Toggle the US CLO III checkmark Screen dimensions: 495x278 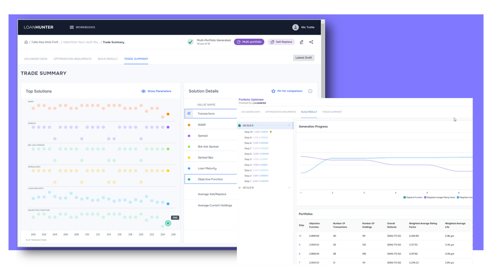click(x=240, y=188)
